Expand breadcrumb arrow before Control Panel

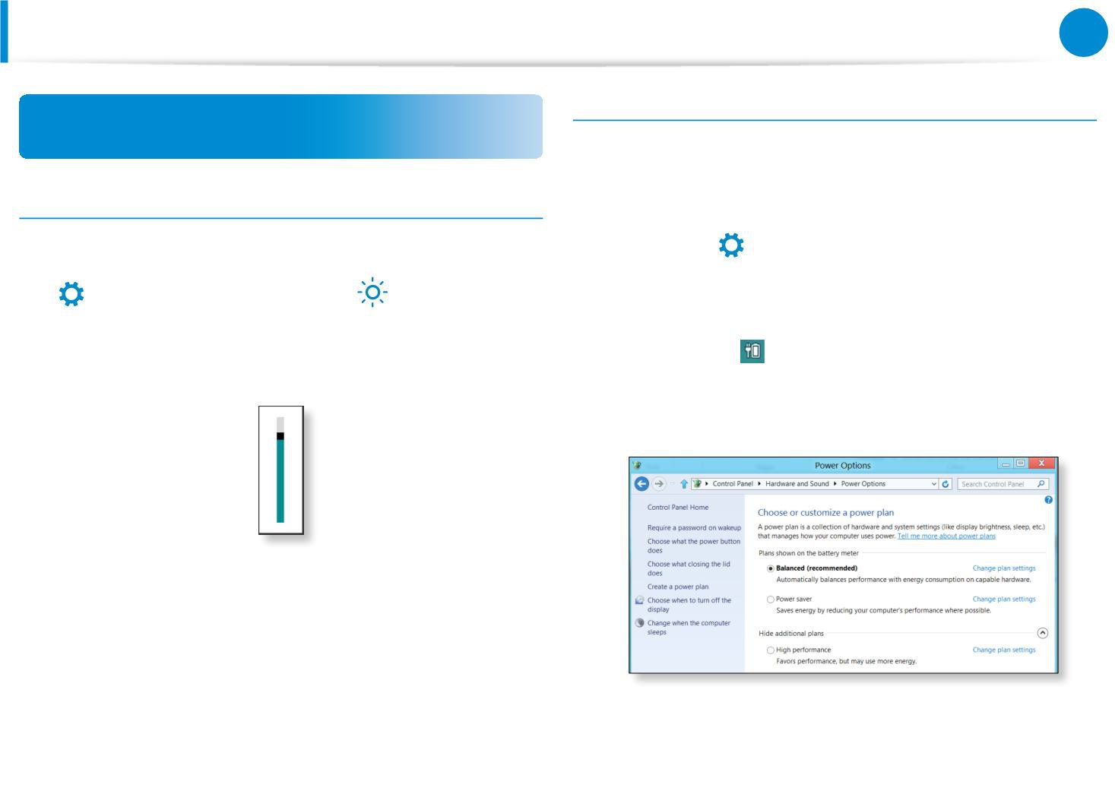coord(707,484)
